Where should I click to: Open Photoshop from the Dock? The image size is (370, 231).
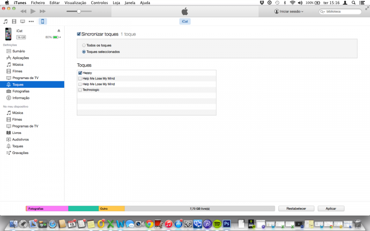(227, 224)
